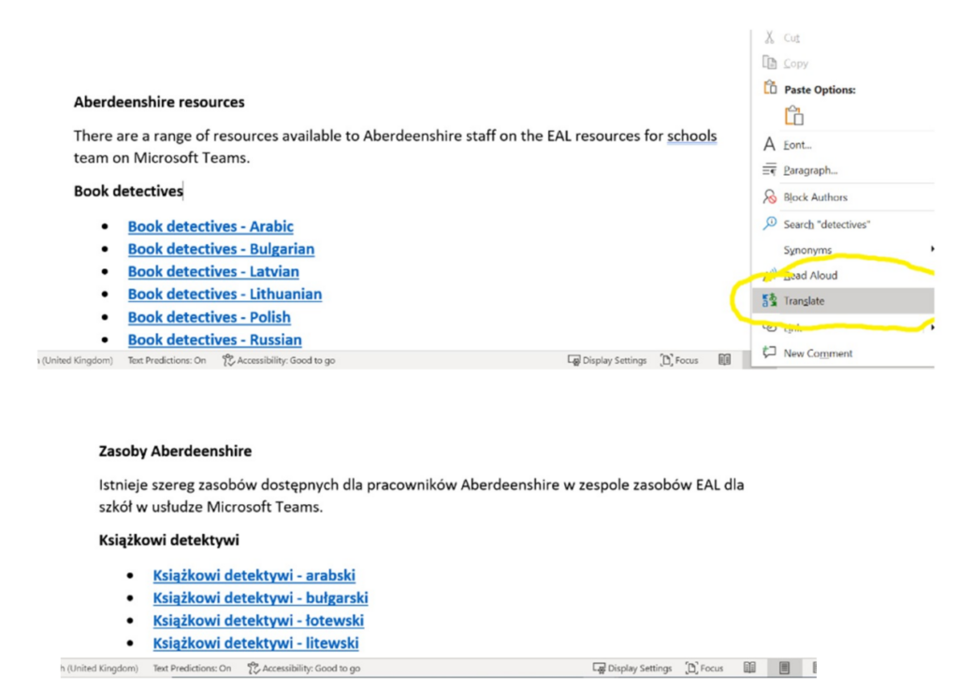The width and height of the screenshot is (958, 692).
Task: Open Read Mode view in the English document
Action: [x=724, y=360]
